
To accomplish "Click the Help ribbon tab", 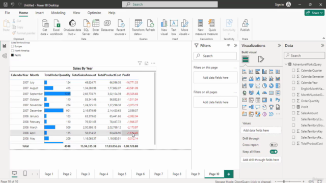I will 112,13.
